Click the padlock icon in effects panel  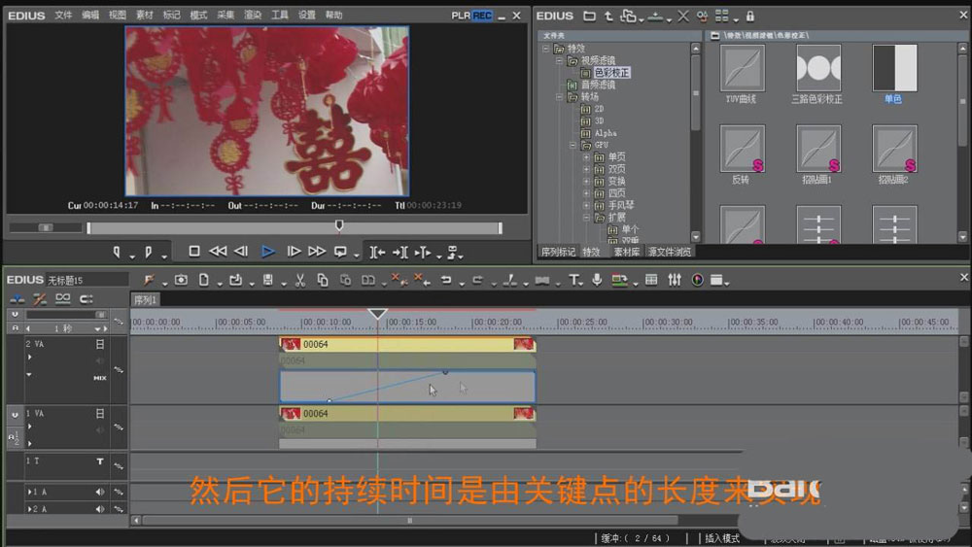[x=750, y=17]
